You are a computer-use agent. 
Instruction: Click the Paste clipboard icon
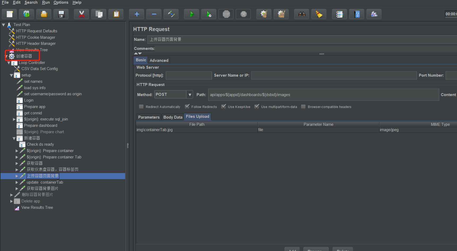tap(116, 14)
